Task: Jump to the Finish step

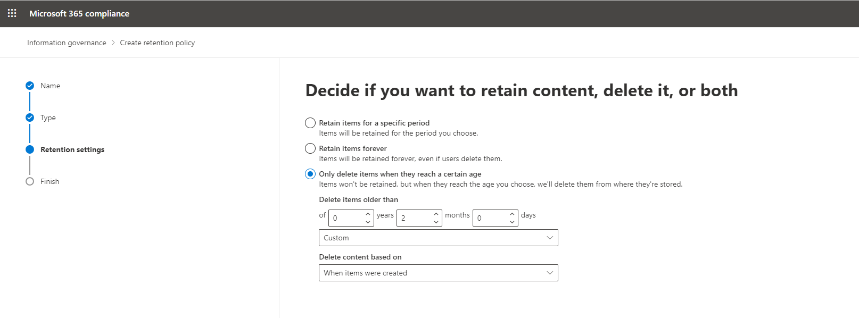Action: pyautogui.click(x=49, y=181)
